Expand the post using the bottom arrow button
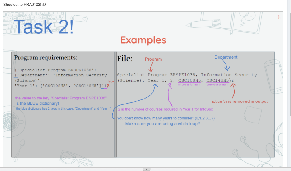 tap(146, 169)
